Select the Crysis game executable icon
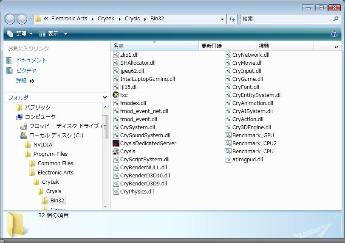The width and height of the screenshot is (345, 243). pyautogui.click(x=116, y=151)
